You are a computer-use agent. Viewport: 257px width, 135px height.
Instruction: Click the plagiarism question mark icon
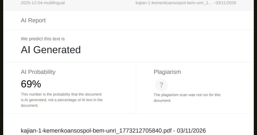(161, 85)
